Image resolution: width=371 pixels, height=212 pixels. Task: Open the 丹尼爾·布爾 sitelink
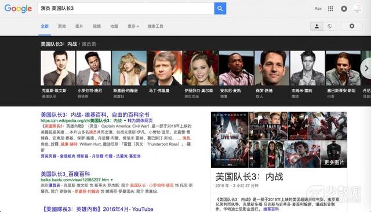click(x=102, y=156)
